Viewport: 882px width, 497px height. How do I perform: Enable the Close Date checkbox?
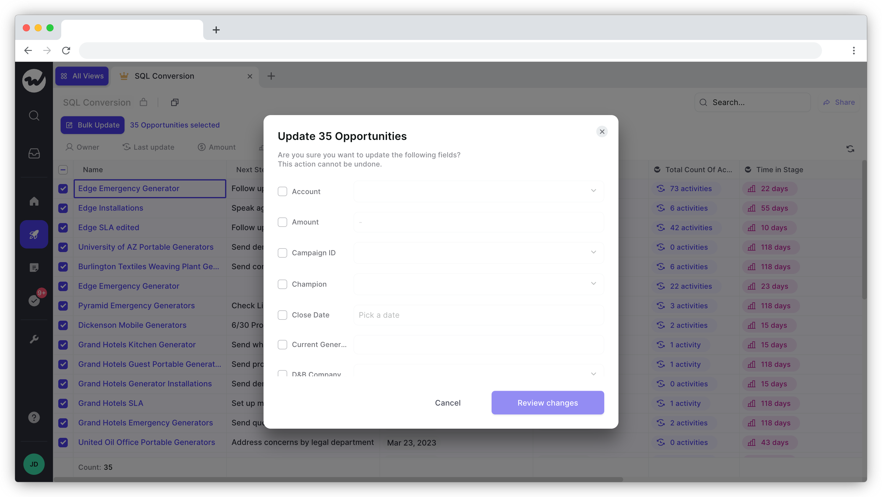pyautogui.click(x=282, y=315)
